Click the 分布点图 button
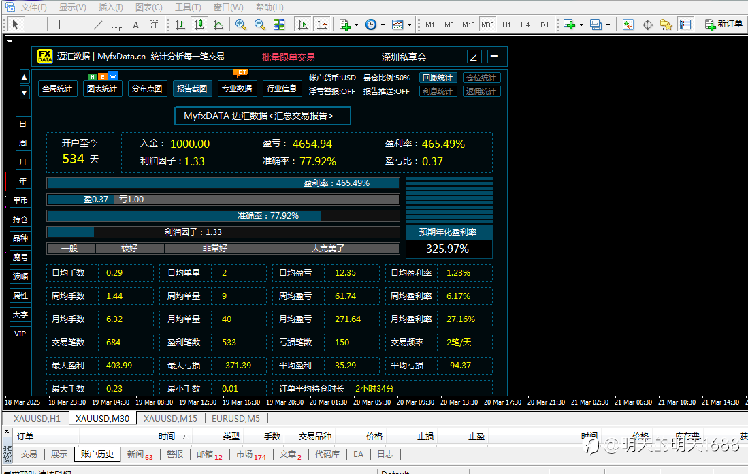 pos(147,89)
